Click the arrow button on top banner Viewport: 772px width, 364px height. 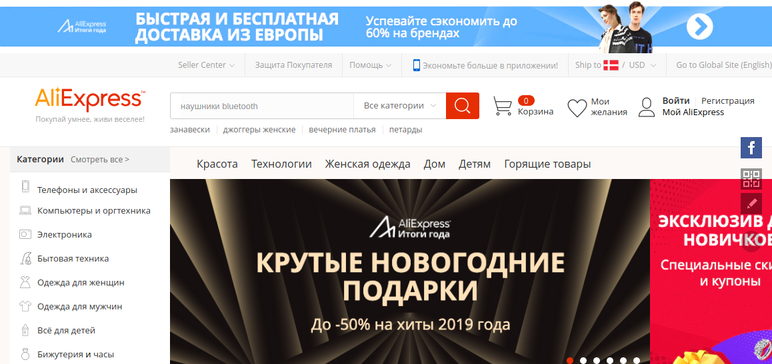(699, 27)
